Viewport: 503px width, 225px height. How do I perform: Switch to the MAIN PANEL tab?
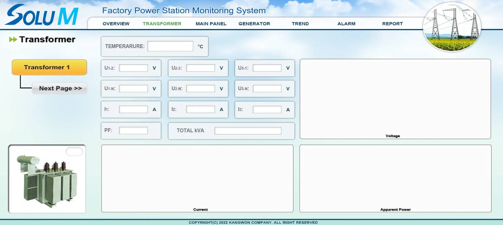tap(211, 24)
